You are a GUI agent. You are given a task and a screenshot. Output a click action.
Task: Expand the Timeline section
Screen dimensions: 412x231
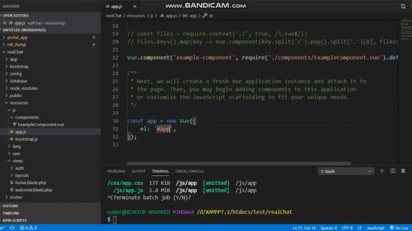pos(11,213)
